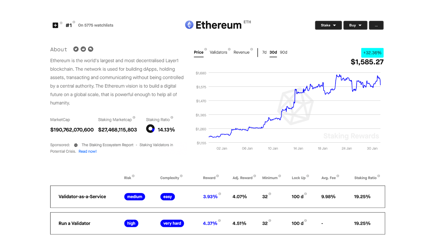Follow the 'Read now!' sponsored link
Screen dimensions: 423x238
pos(88,152)
